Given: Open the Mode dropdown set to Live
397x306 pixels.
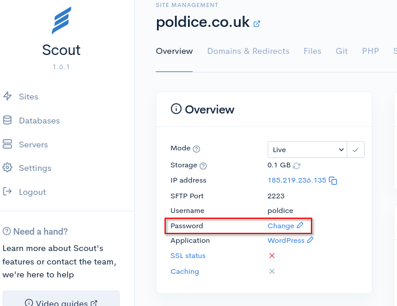Looking at the screenshot, I should (x=307, y=150).
